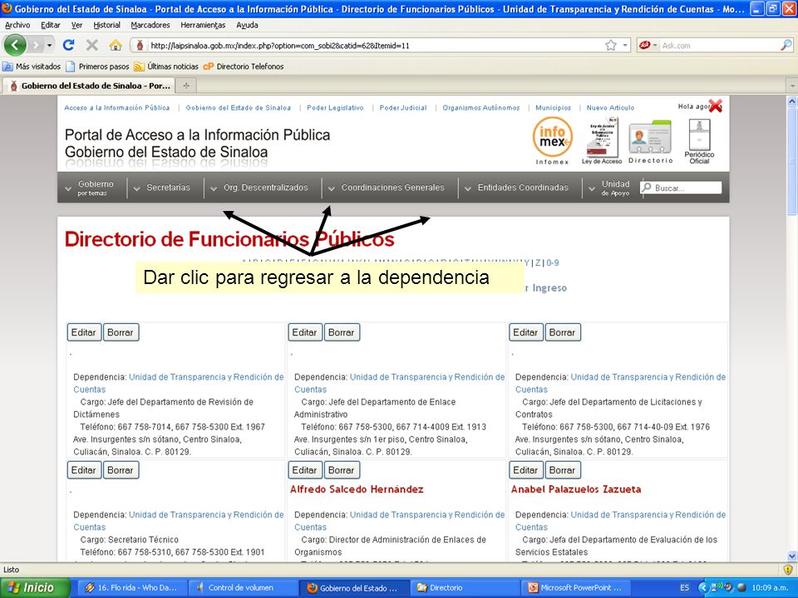Image resolution: width=798 pixels, height=598 pixels.
Task: Click the security shield in status bar
Action: click(788, 569)
